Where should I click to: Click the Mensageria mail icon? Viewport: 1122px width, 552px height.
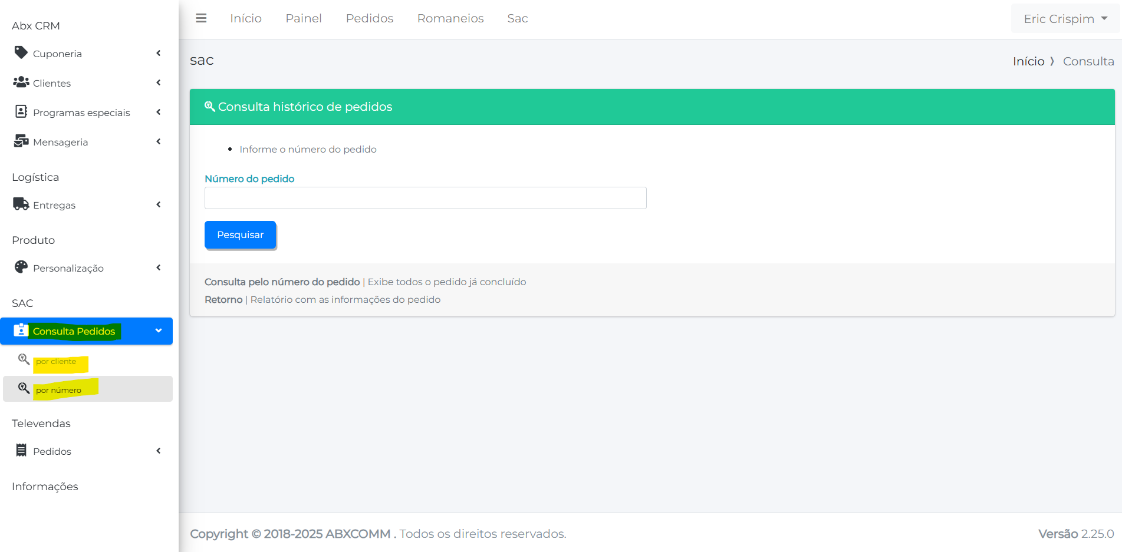tap(21, 141)
